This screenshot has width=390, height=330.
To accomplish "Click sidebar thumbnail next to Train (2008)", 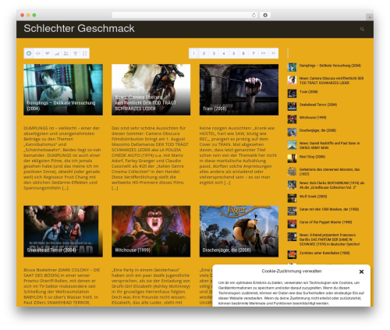I will [x=292, y=94].
